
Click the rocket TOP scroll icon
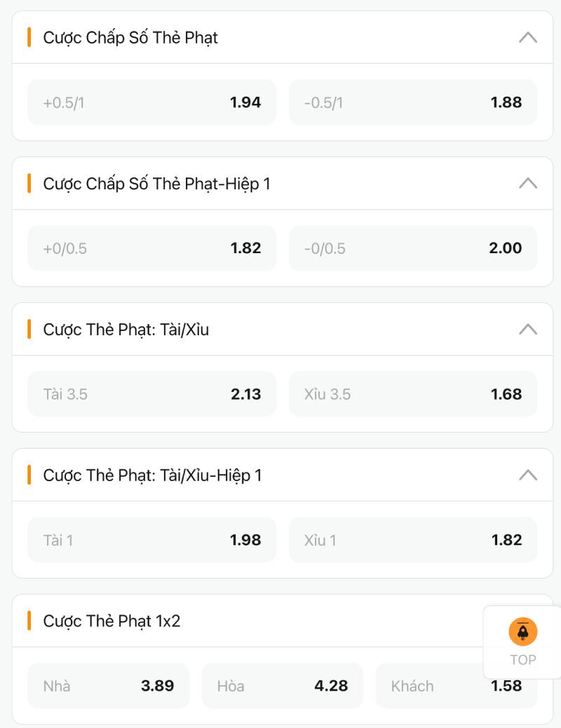click(522, 633)
